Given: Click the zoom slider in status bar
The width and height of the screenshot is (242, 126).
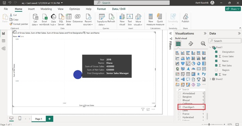Looking at the screenshot, I should click(213, 124).
